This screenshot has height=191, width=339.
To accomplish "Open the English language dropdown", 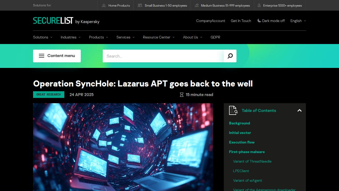I will tap(298, 21).
